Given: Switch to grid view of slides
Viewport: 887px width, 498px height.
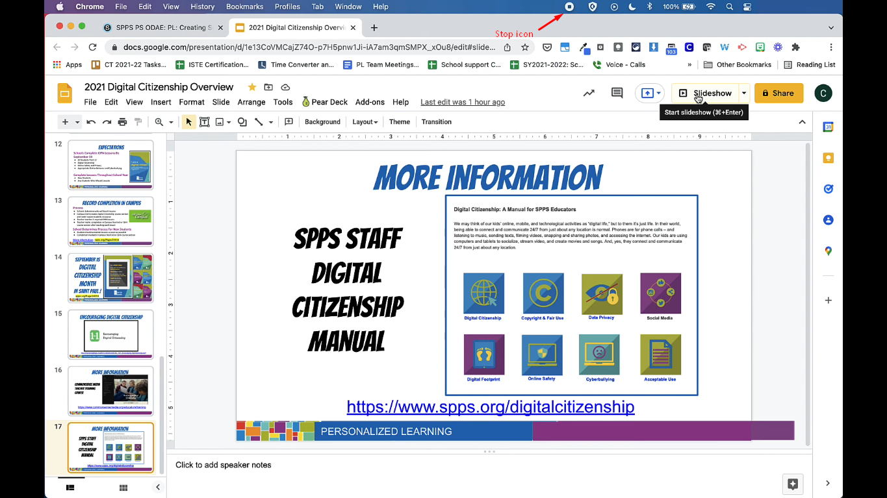Looking at the screenshot, I should tap(123, 487).
